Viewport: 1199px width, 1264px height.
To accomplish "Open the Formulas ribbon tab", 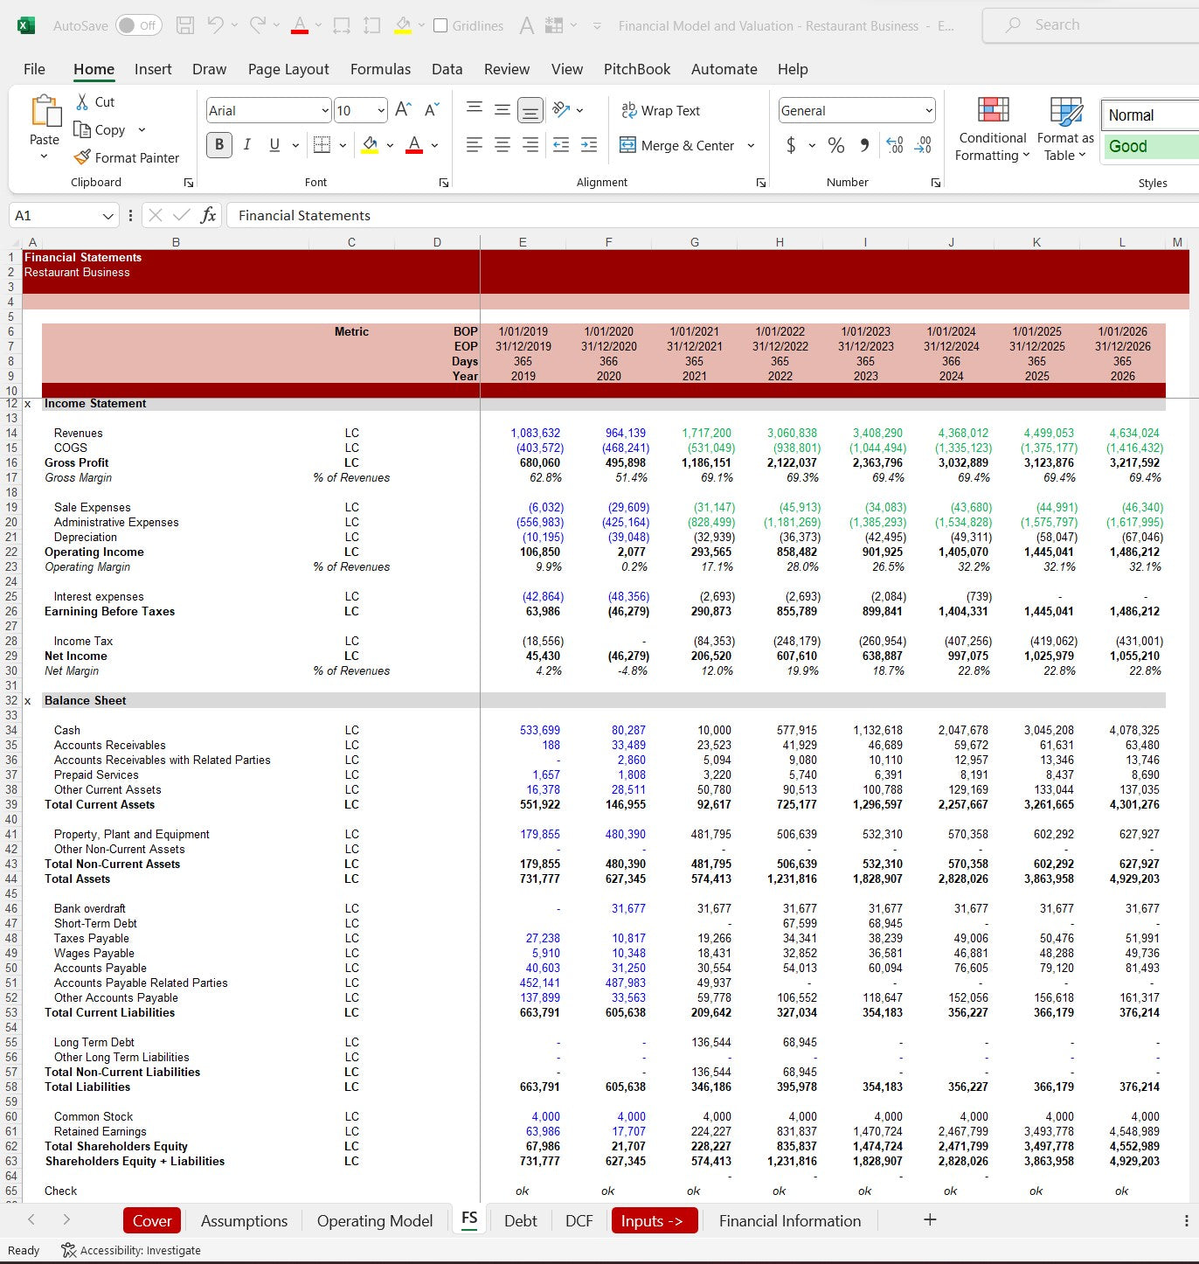I will click(380, 69).
